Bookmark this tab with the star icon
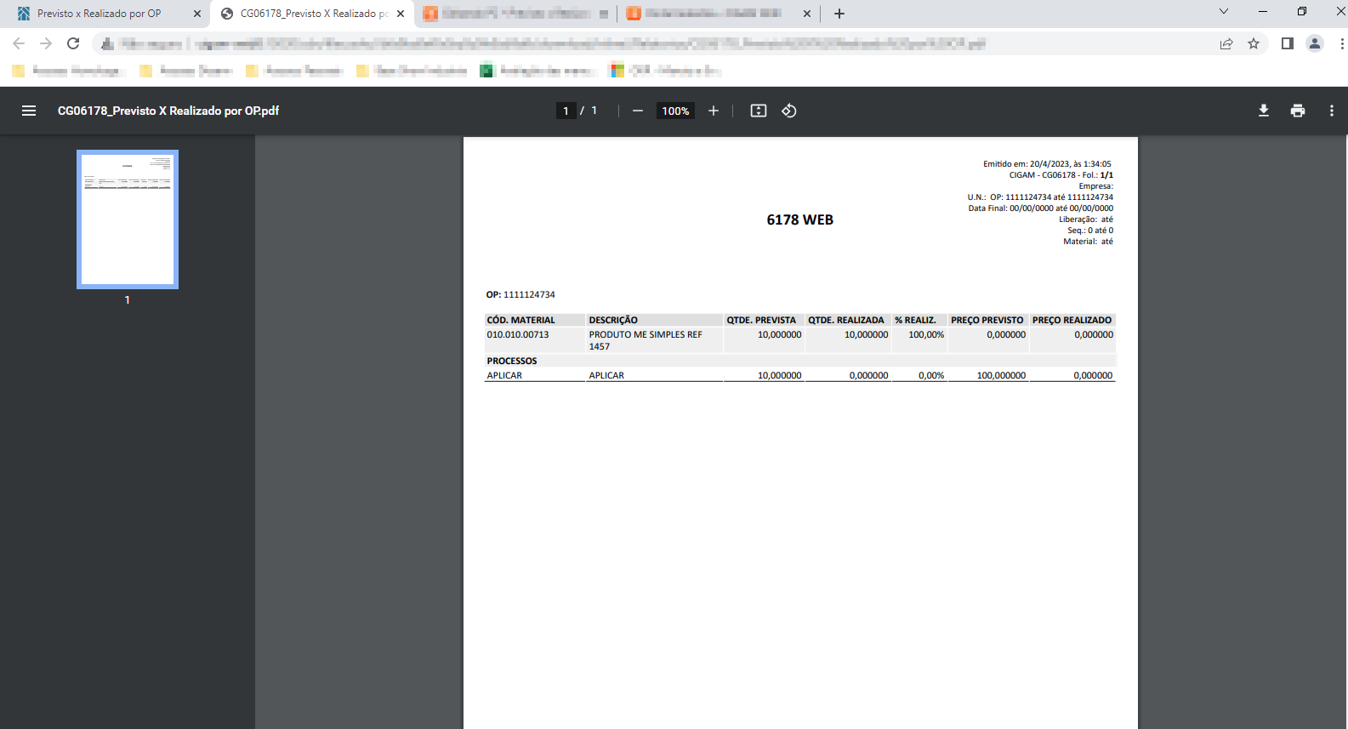1348x729 pixels. (x=1254, y=43)
